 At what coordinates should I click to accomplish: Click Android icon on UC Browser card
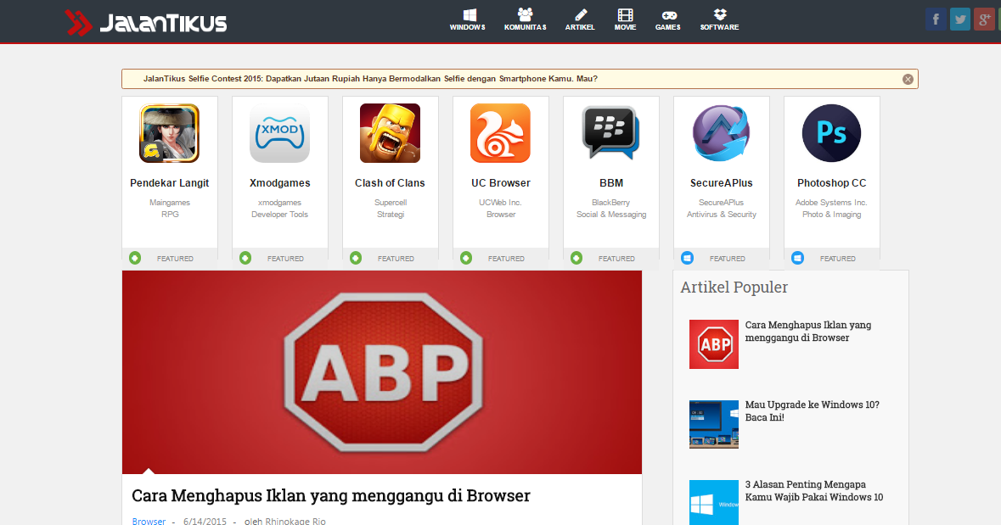tap(466, 258)
